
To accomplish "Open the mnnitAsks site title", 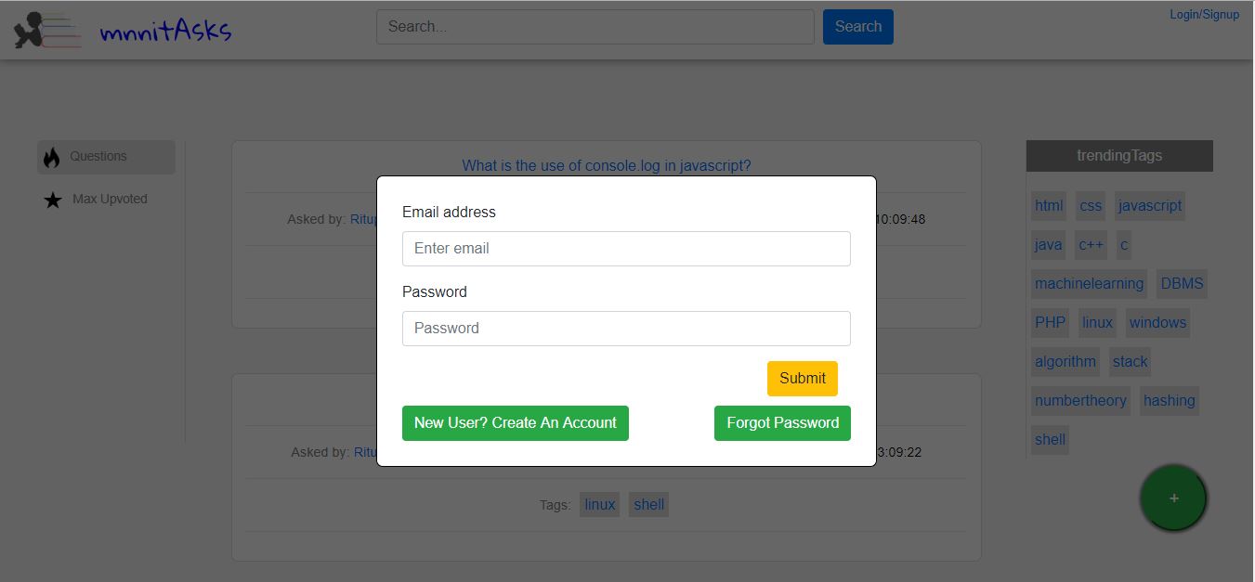I will coord(165,33).
